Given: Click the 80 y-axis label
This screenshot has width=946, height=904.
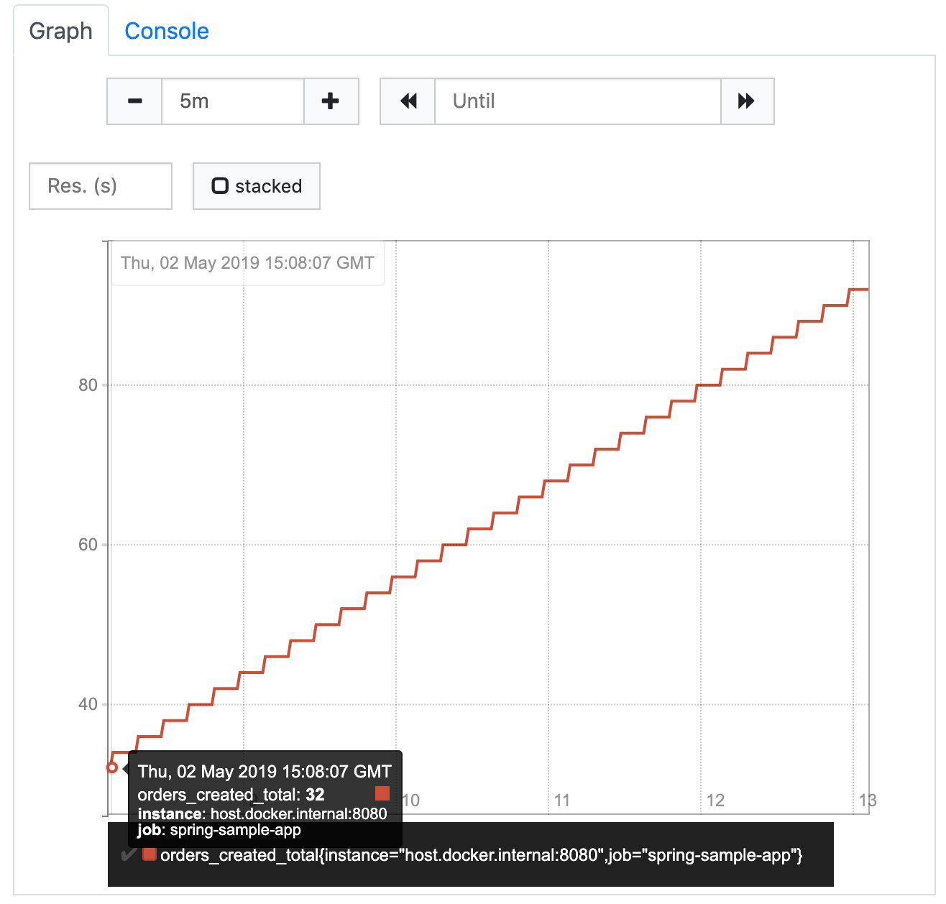Looking at the screenshot, I should tap(88, 385).
